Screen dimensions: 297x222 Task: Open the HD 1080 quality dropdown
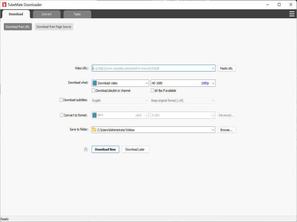click(x=183, y=83)
